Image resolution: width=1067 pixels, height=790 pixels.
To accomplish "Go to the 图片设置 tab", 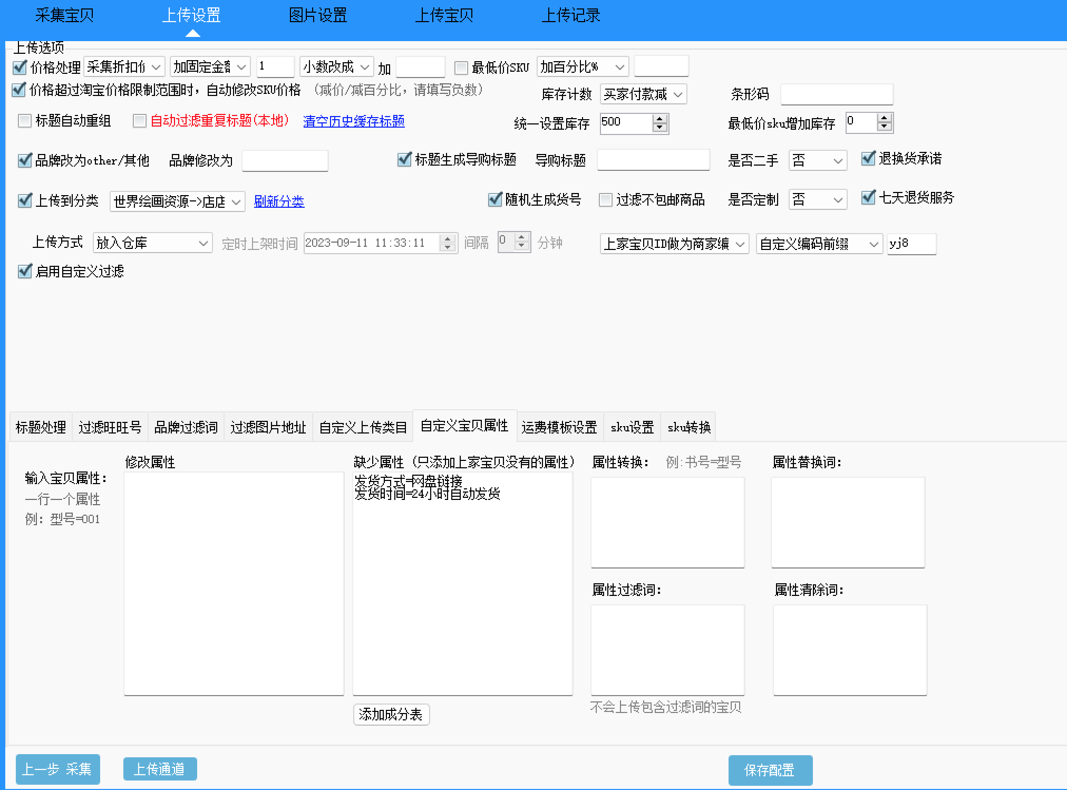I will point(318,15).
